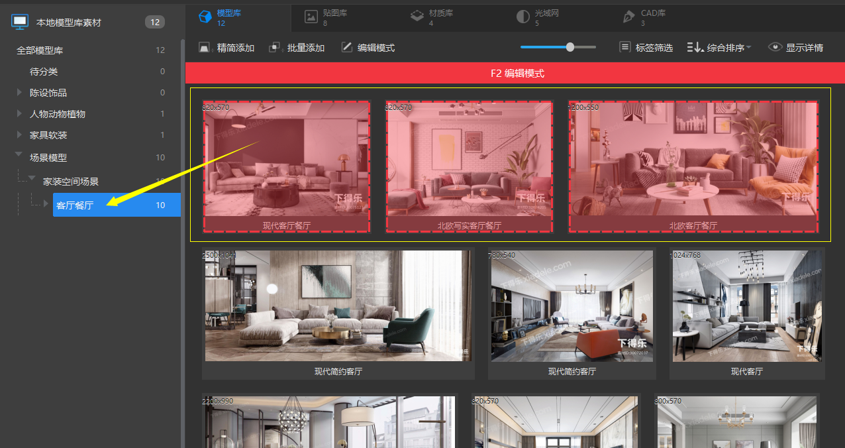Click the 标签筛选 filter icon
The width and height of the screenshot is (845, 448).
point(624,48)
